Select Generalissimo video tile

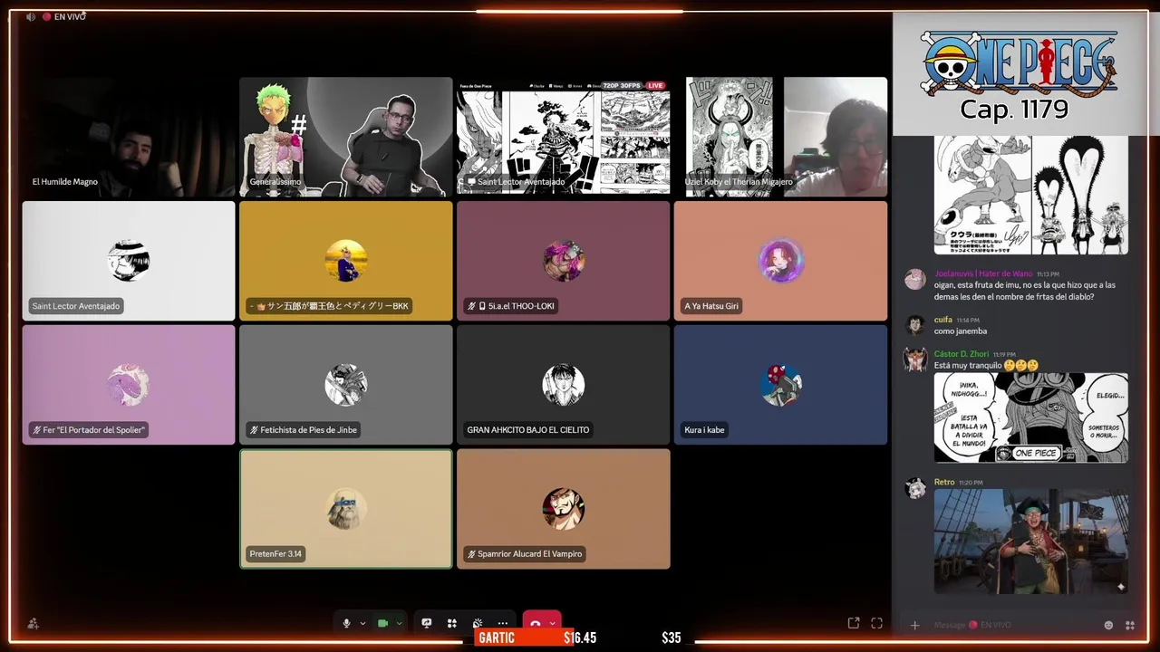coord(346,137)
